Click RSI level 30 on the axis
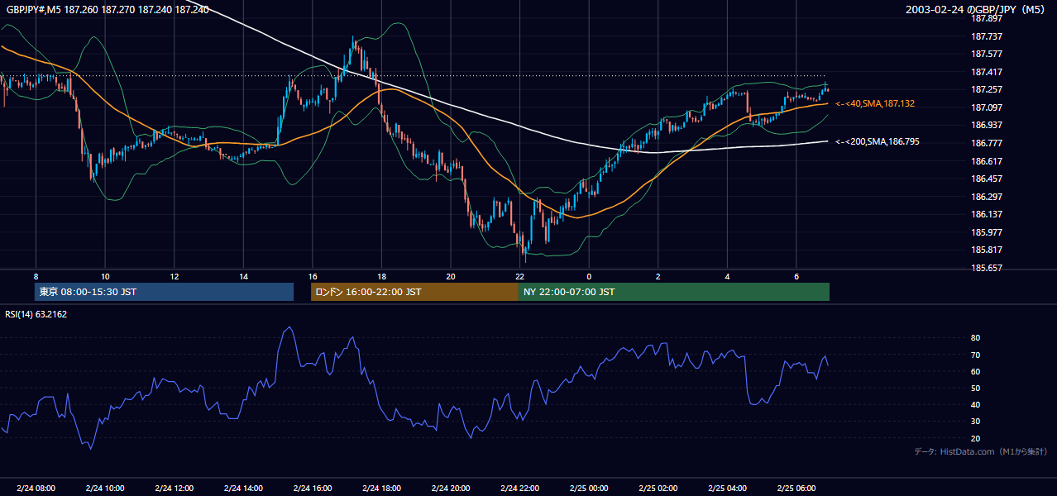This screenshot has width=1057, height=496. pyautogui.click(x=975, y=422)
